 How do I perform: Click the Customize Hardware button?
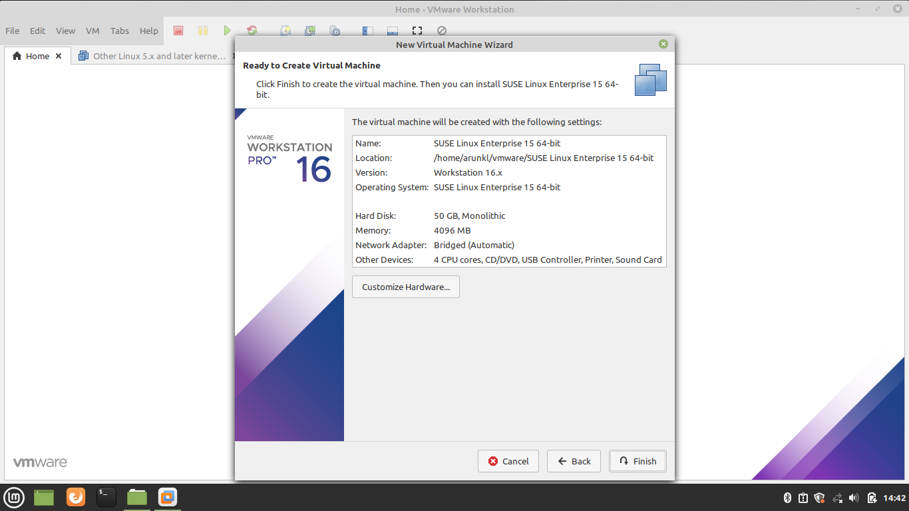click(406, 287)
